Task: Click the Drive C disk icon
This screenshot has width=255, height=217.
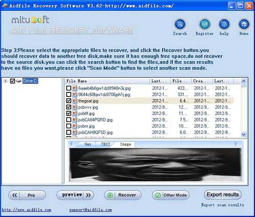Action: [x=19, y=81]
